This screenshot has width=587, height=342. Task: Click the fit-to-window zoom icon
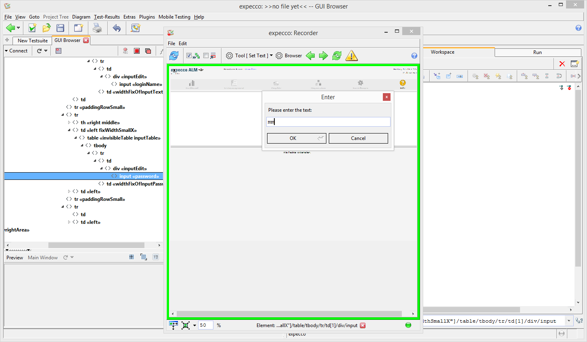pyautogui.click(x=186, y=325)
